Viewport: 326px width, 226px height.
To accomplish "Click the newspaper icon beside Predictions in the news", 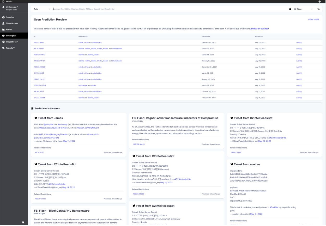I will coord(32,108).
